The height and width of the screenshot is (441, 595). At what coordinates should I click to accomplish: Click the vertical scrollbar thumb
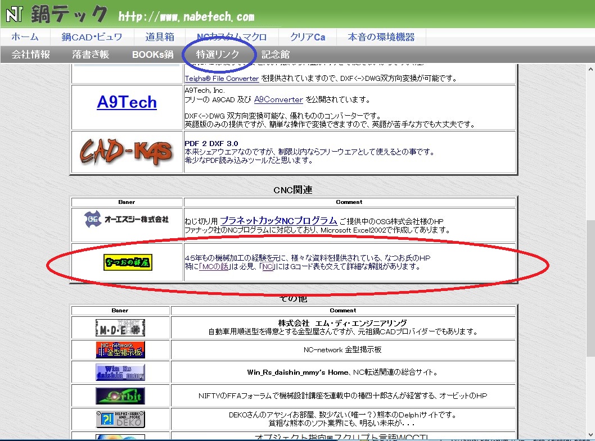pyautogui.click(x=591, y=288)
